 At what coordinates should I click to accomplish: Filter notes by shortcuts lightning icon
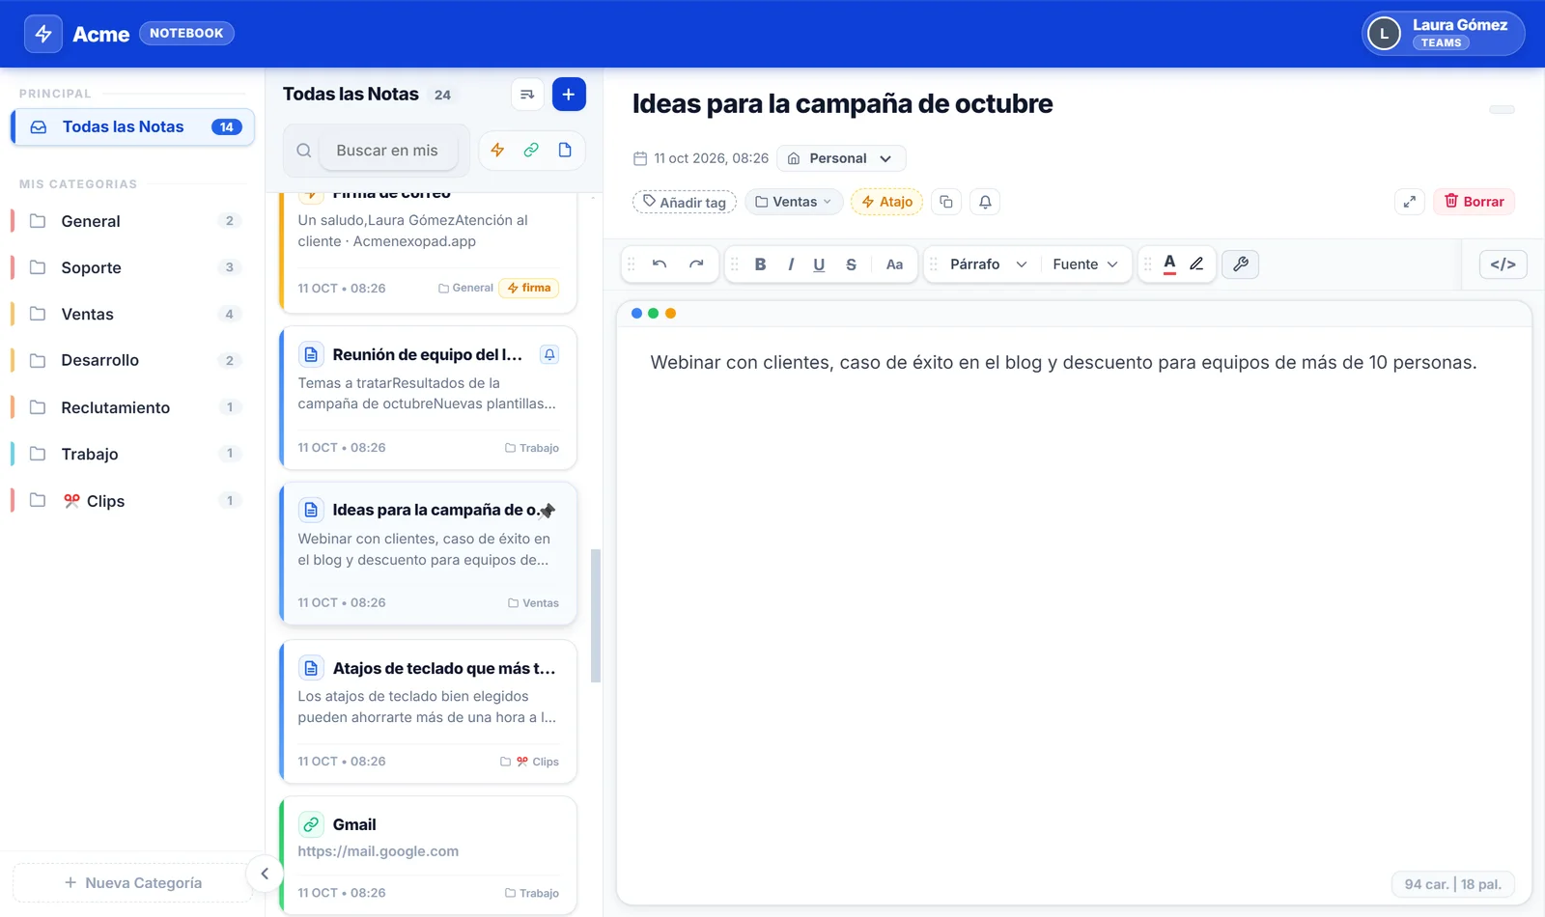(497, 150)
